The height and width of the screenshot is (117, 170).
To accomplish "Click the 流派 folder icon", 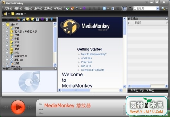I will [x=12, y=42].
